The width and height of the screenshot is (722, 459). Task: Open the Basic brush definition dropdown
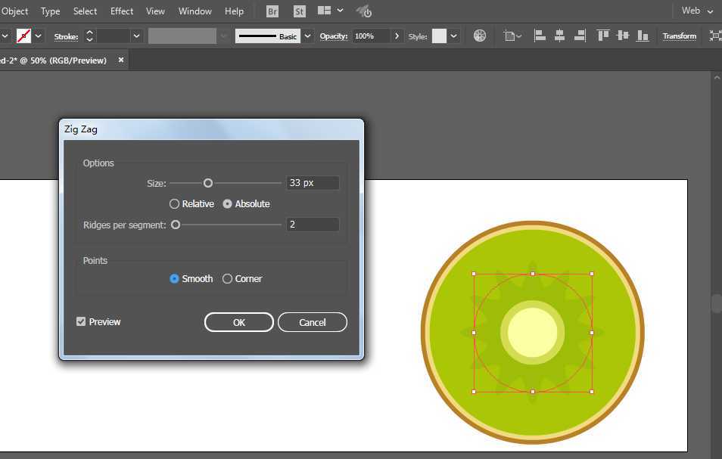click(308, 36)
